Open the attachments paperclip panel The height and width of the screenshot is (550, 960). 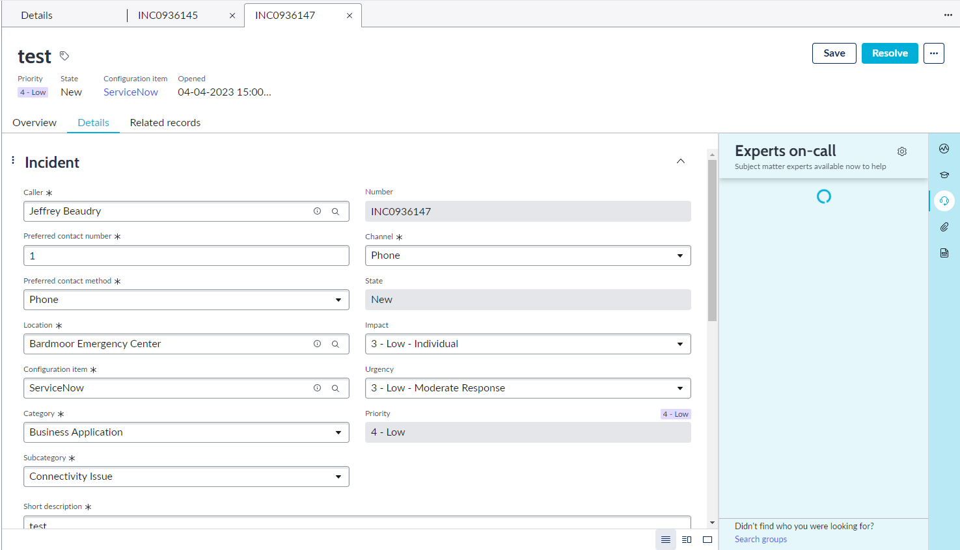point(944,226)
